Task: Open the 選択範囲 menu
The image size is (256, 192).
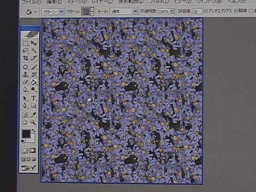Action: 131,2
